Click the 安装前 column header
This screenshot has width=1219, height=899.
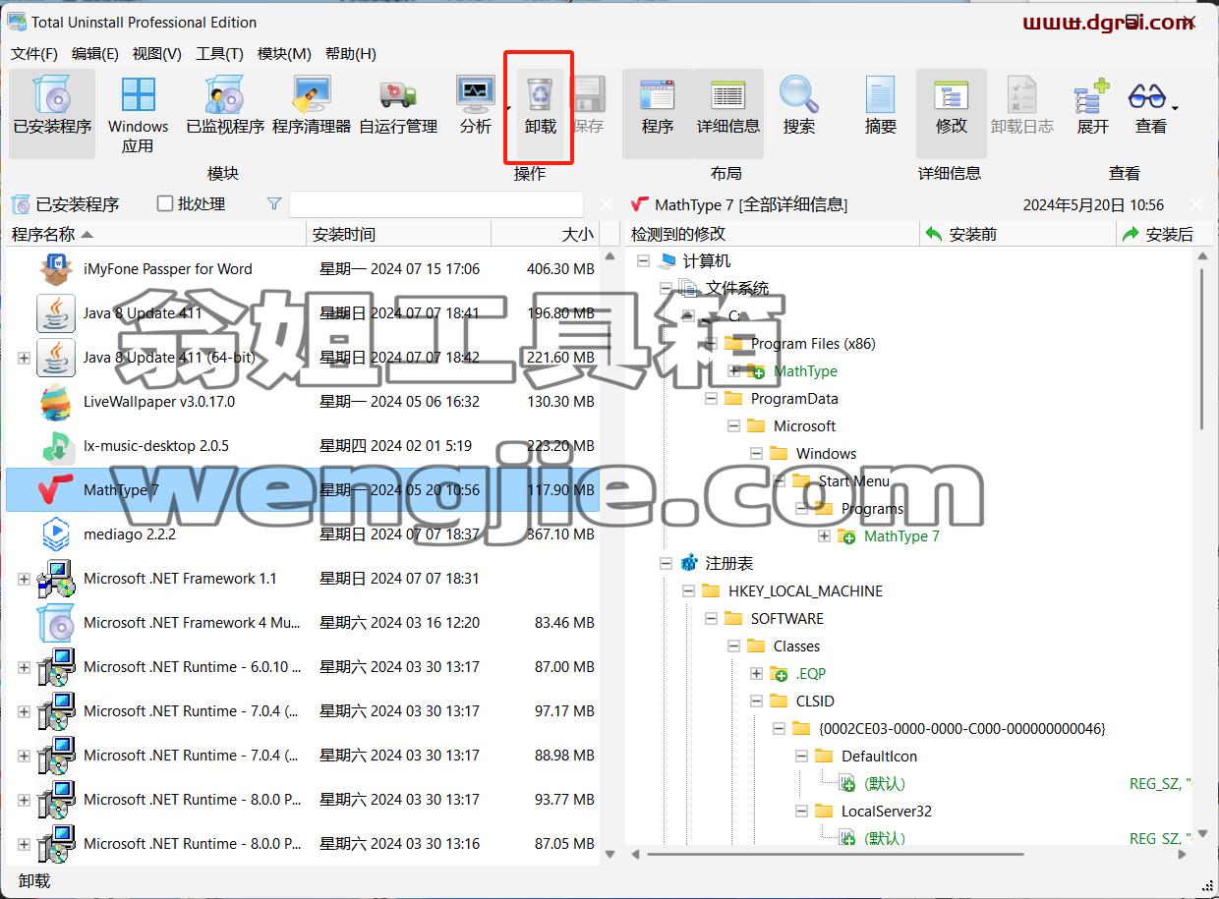1018,234
